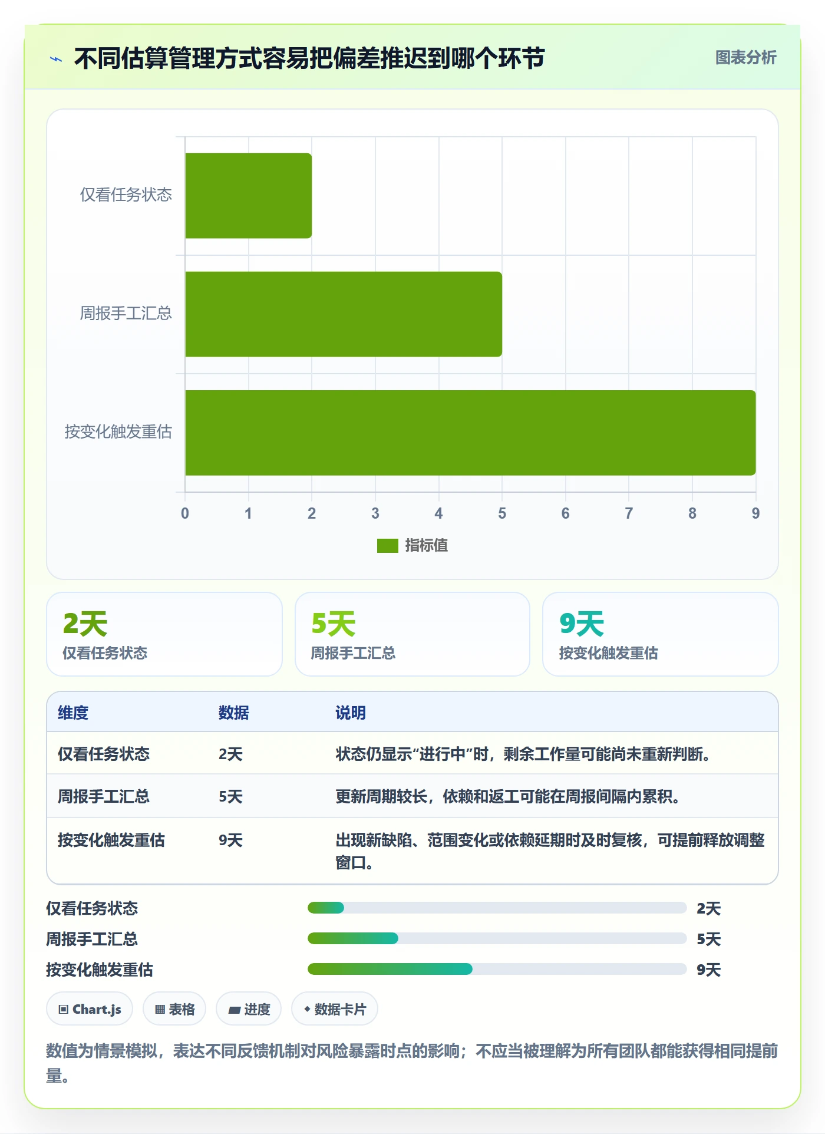Select the 5天 data card
The width and height of the screenshot is (825, 1134).
(412, 634)
